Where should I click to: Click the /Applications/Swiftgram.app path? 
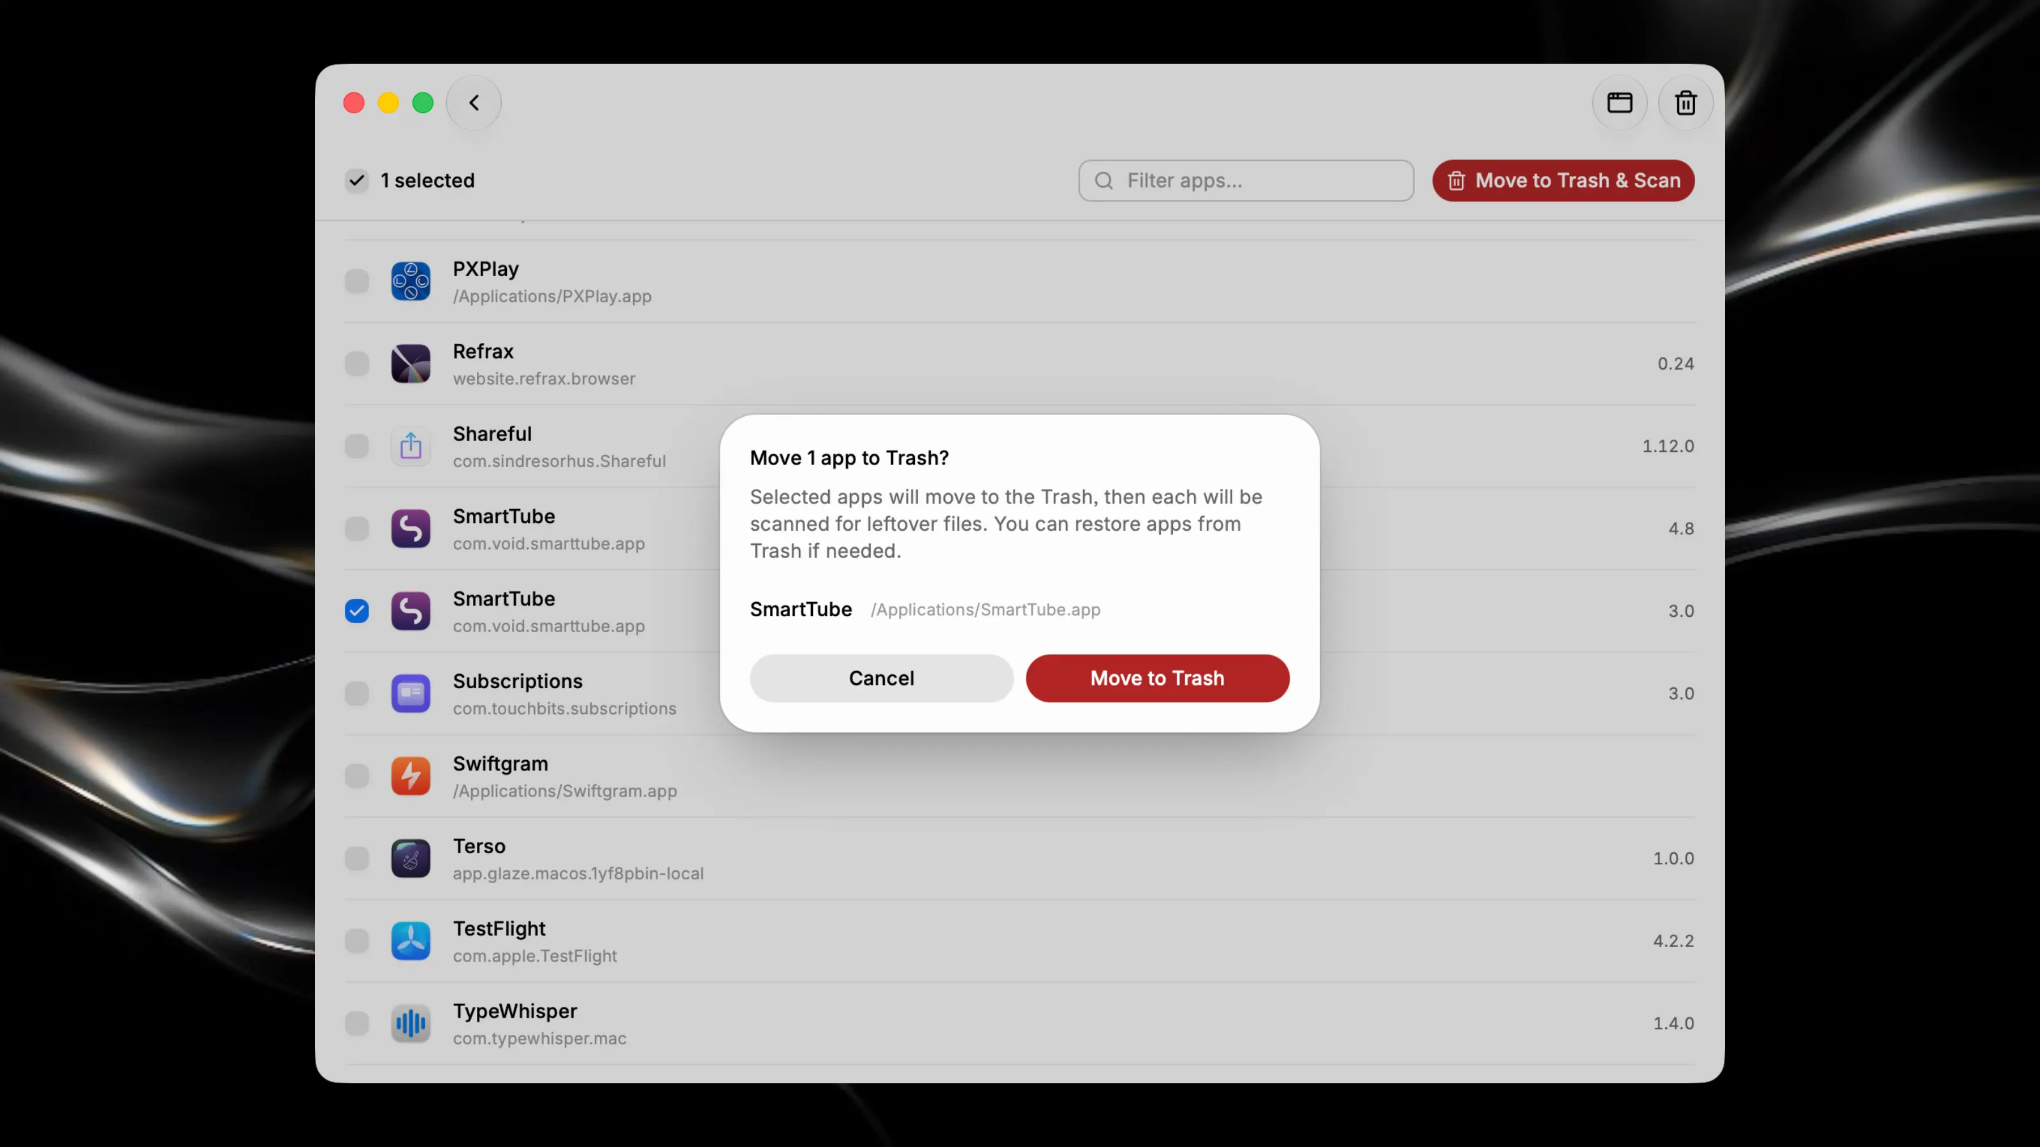(565, 791)
